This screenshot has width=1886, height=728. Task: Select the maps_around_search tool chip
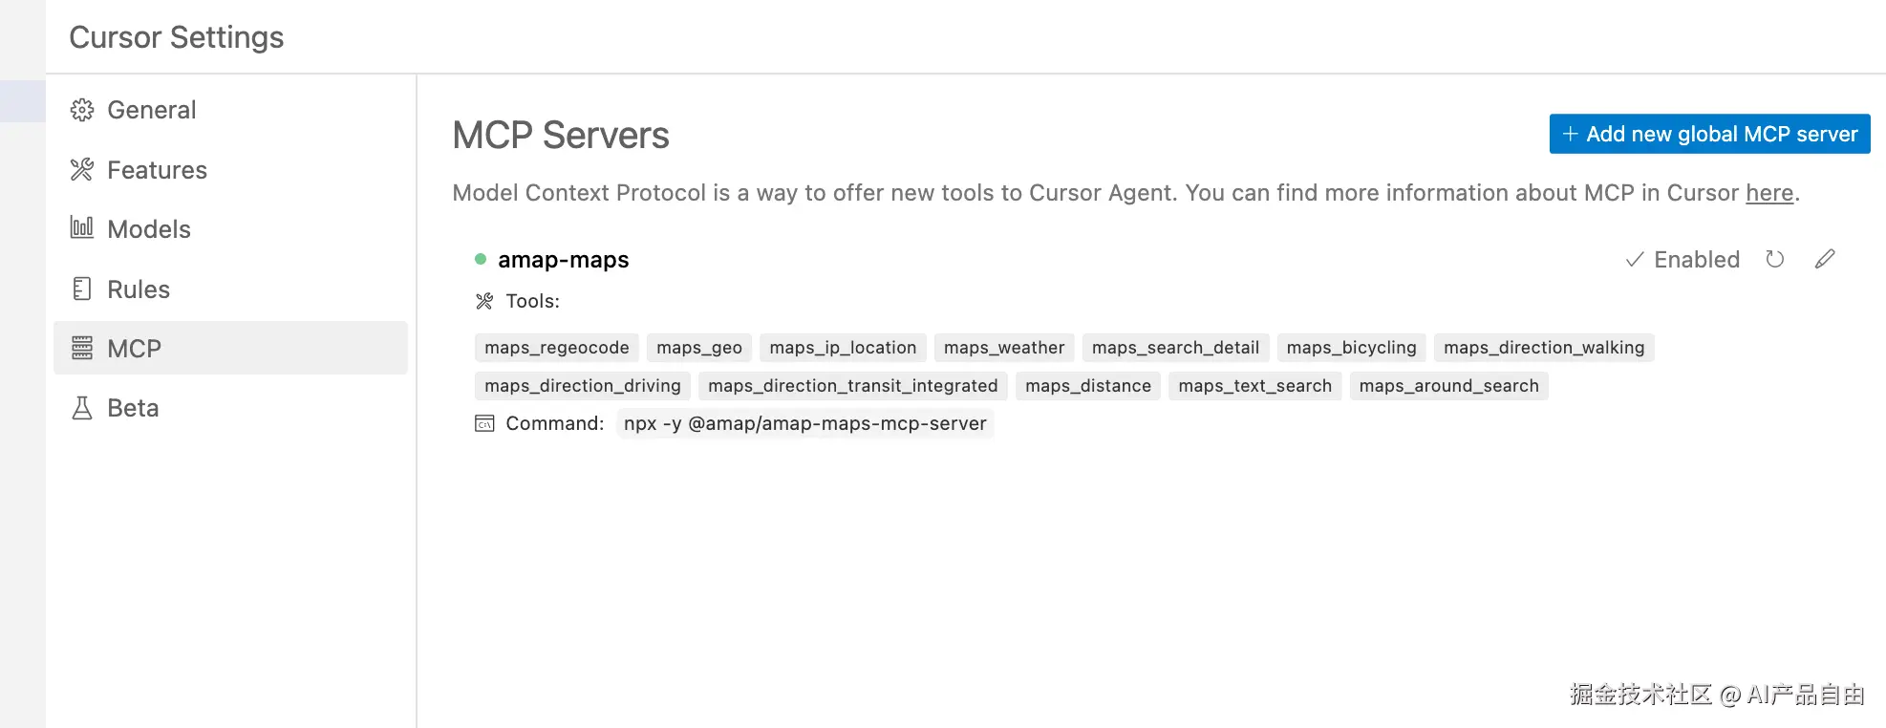point(1448,386)
